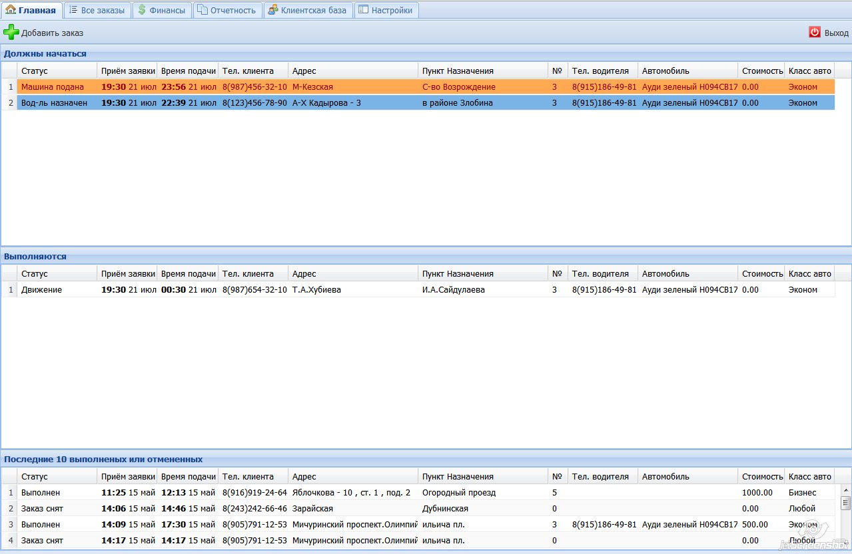
Task: Click the Яблочкова - 10 address cell
Action: click(x=351, y=493)
